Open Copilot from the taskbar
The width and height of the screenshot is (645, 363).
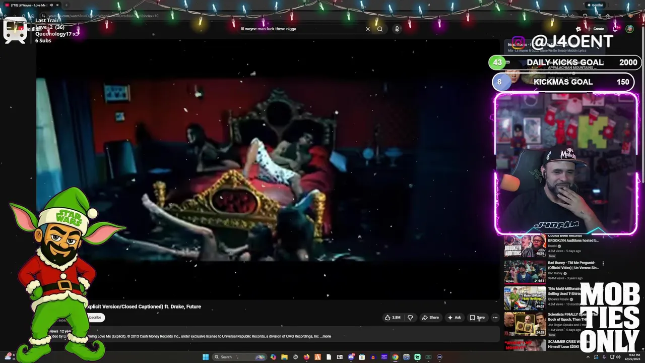[x=273, y=357]
